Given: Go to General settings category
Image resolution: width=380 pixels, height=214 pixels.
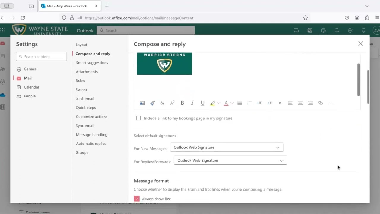Looking at the screenshot, I should tap(27, 69).
